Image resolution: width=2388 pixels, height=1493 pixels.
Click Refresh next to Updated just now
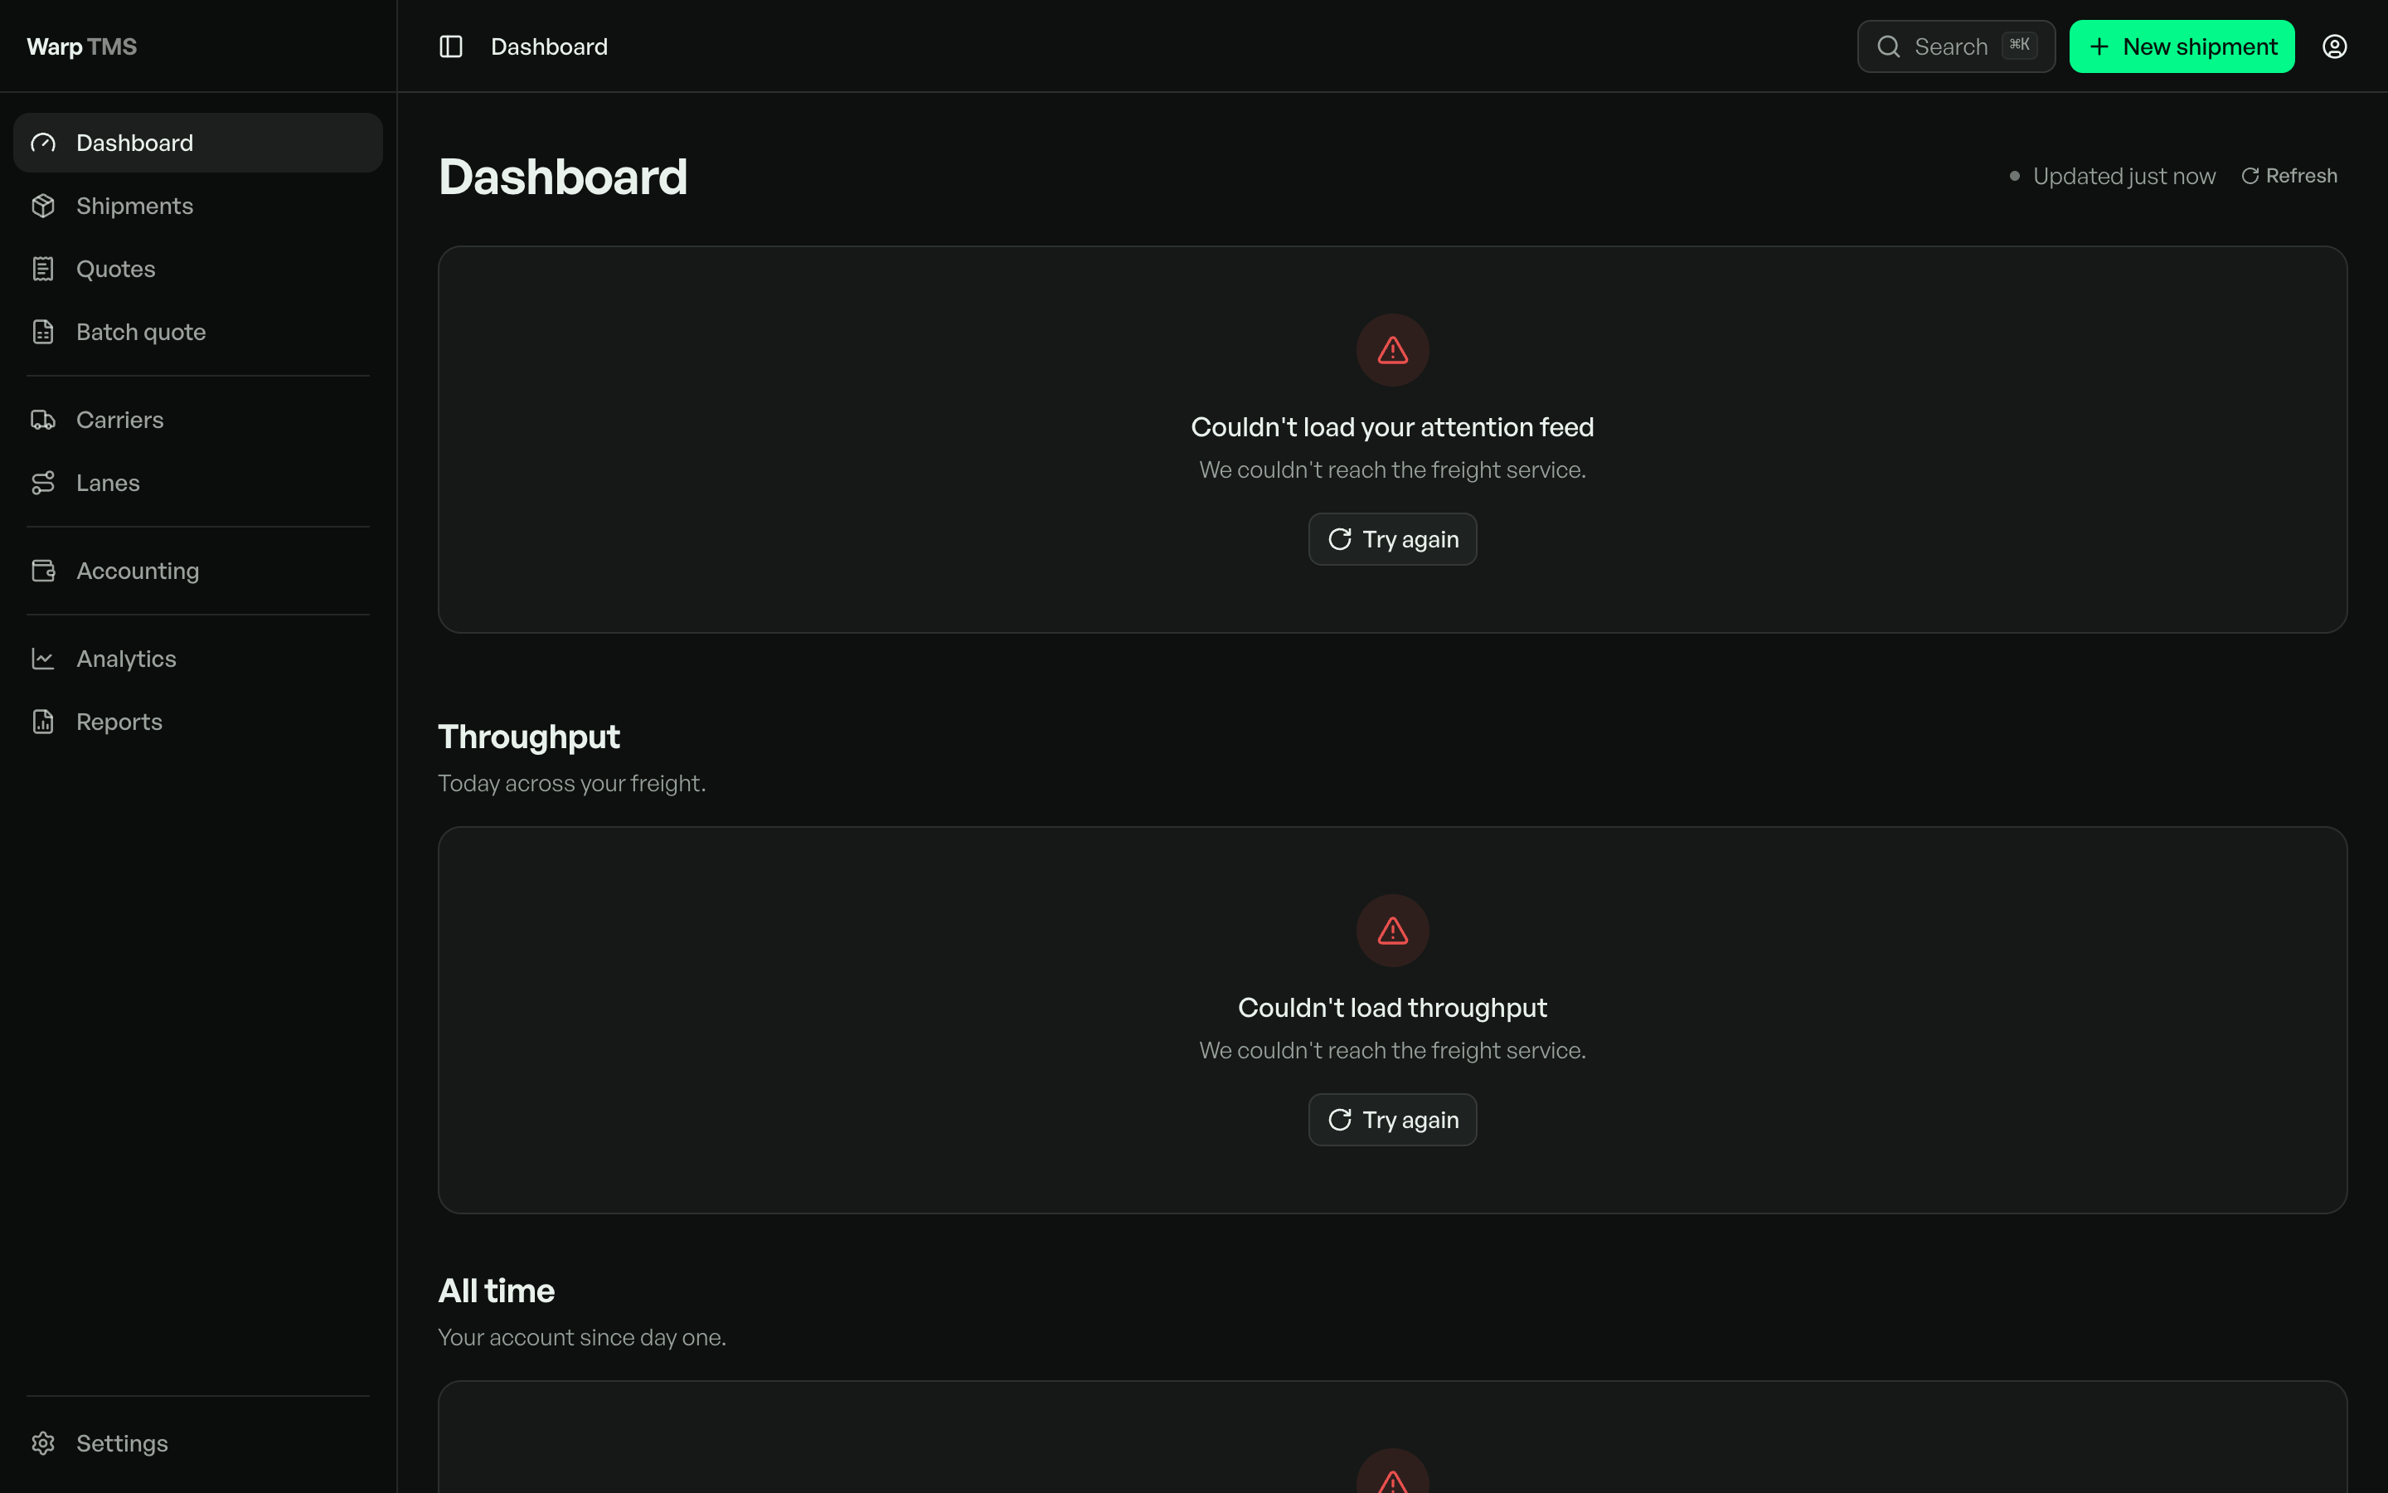2289,176
